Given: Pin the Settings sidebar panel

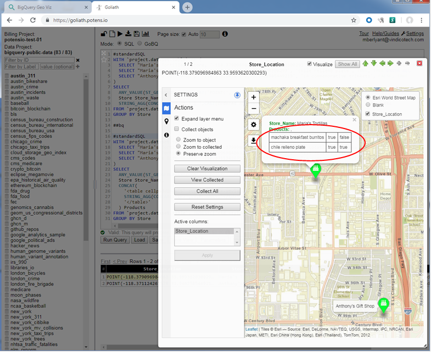Looking at the screenshot, I should 237,94.
